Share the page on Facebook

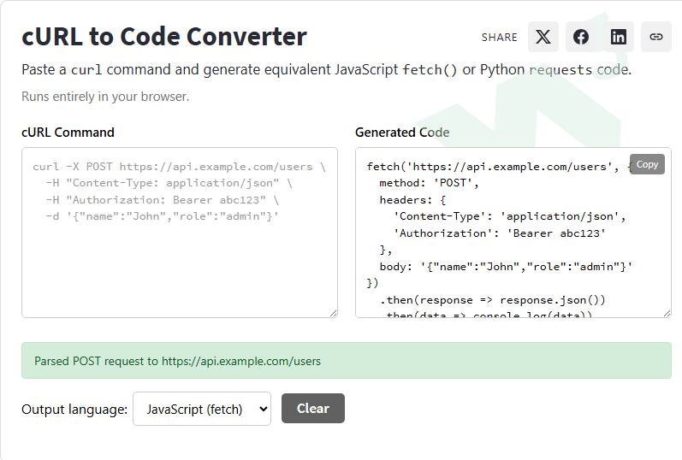click(x=581, y=37)
